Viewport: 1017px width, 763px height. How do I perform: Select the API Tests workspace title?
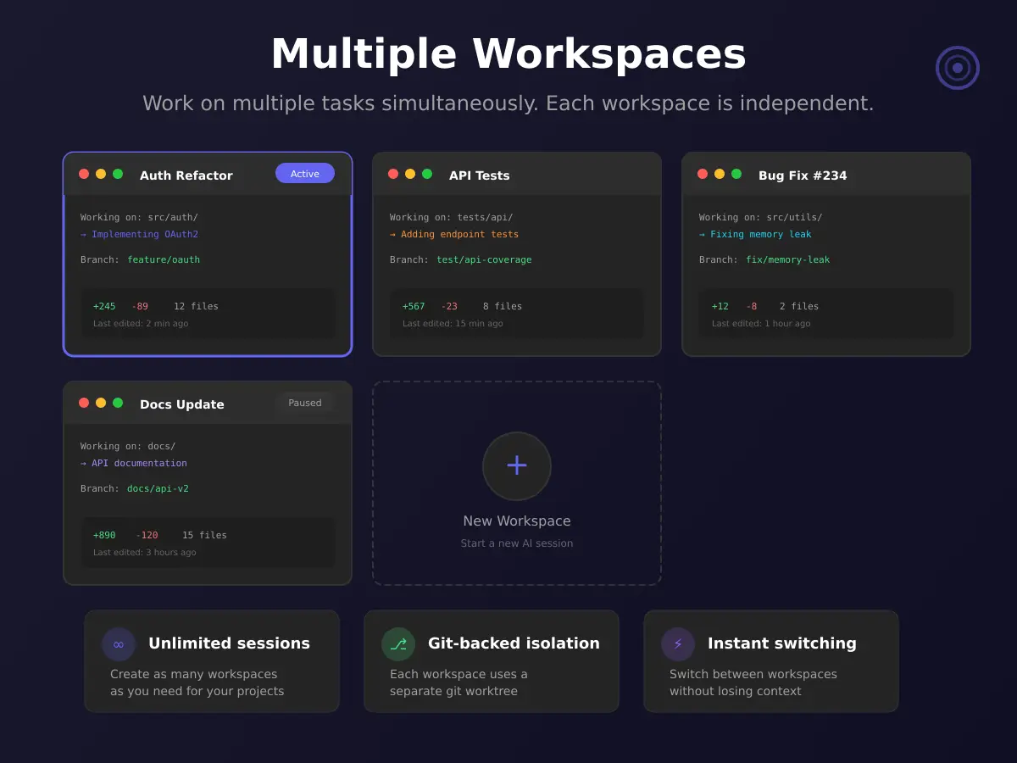(480, 175)
